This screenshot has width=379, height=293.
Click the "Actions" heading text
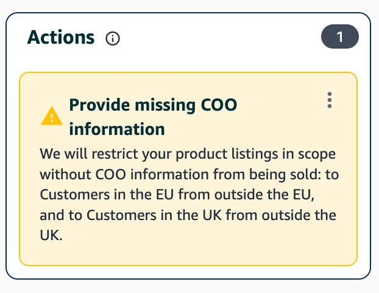[61, 38]
